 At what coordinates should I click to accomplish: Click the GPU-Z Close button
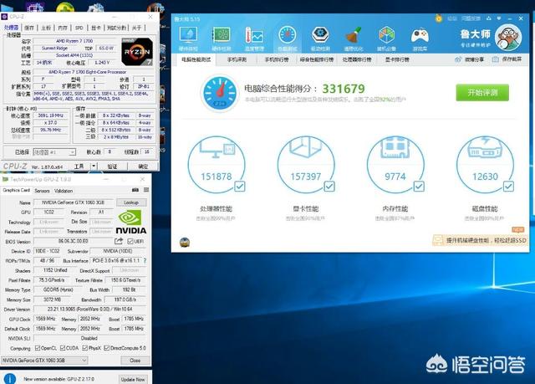pyautogui.click(x=135, y=361)
